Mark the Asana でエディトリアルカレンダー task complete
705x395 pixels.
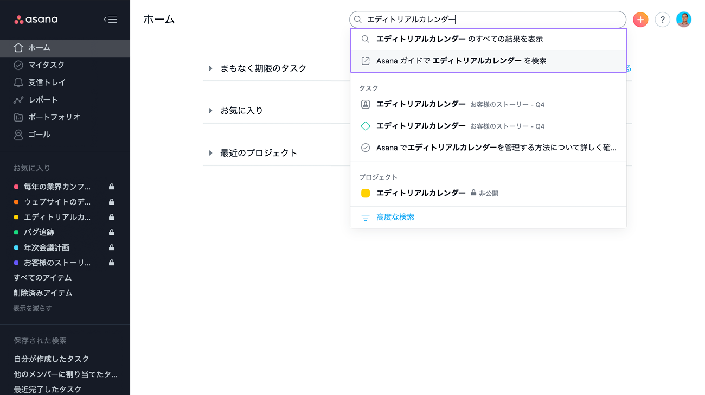366,148
